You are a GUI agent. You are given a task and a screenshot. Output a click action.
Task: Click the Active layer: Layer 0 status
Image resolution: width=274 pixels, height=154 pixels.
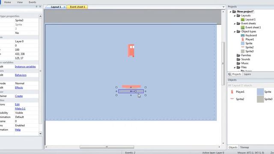click(x=213, y=153)
